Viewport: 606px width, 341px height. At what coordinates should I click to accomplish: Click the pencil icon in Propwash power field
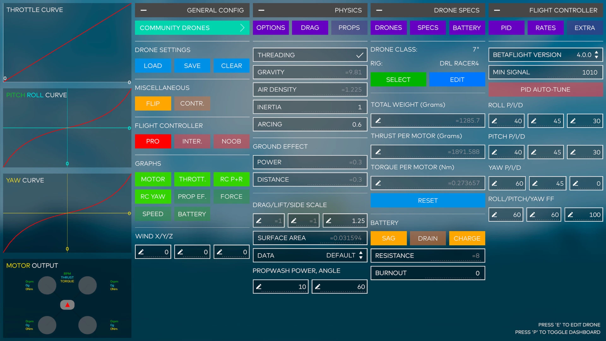(x=259, y=287)
